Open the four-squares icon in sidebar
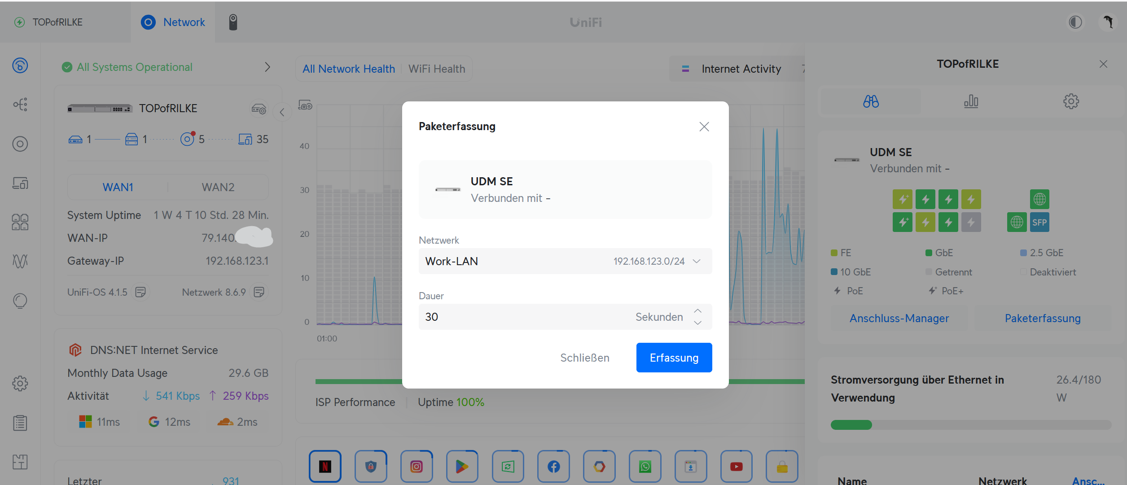Screen dimensions: 1127x485 click(20, 222)
